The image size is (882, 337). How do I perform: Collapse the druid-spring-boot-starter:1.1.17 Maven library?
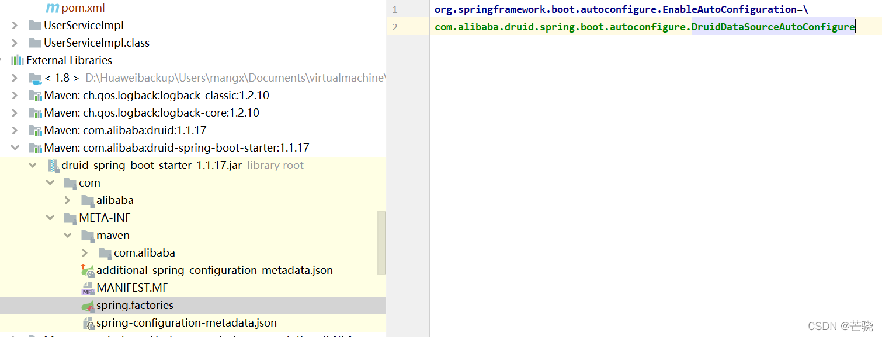tap(15, 148)
